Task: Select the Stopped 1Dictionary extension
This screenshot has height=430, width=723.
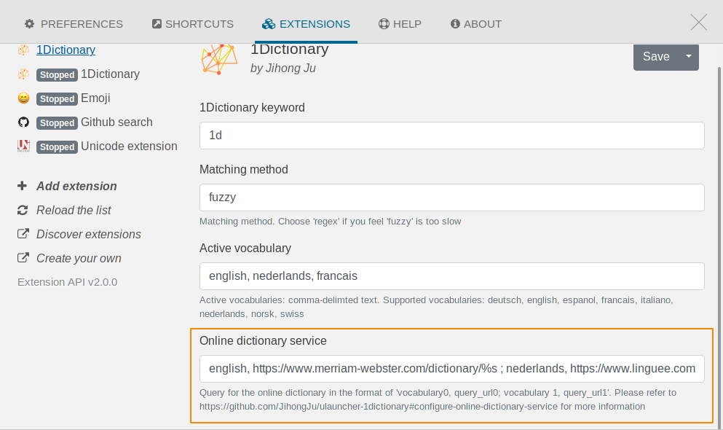Action: pyautogui.click(x=88, y=74)
